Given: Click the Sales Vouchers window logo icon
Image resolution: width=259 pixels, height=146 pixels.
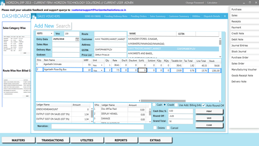Looking at the screenshot, I should click(x=34, y=16).
